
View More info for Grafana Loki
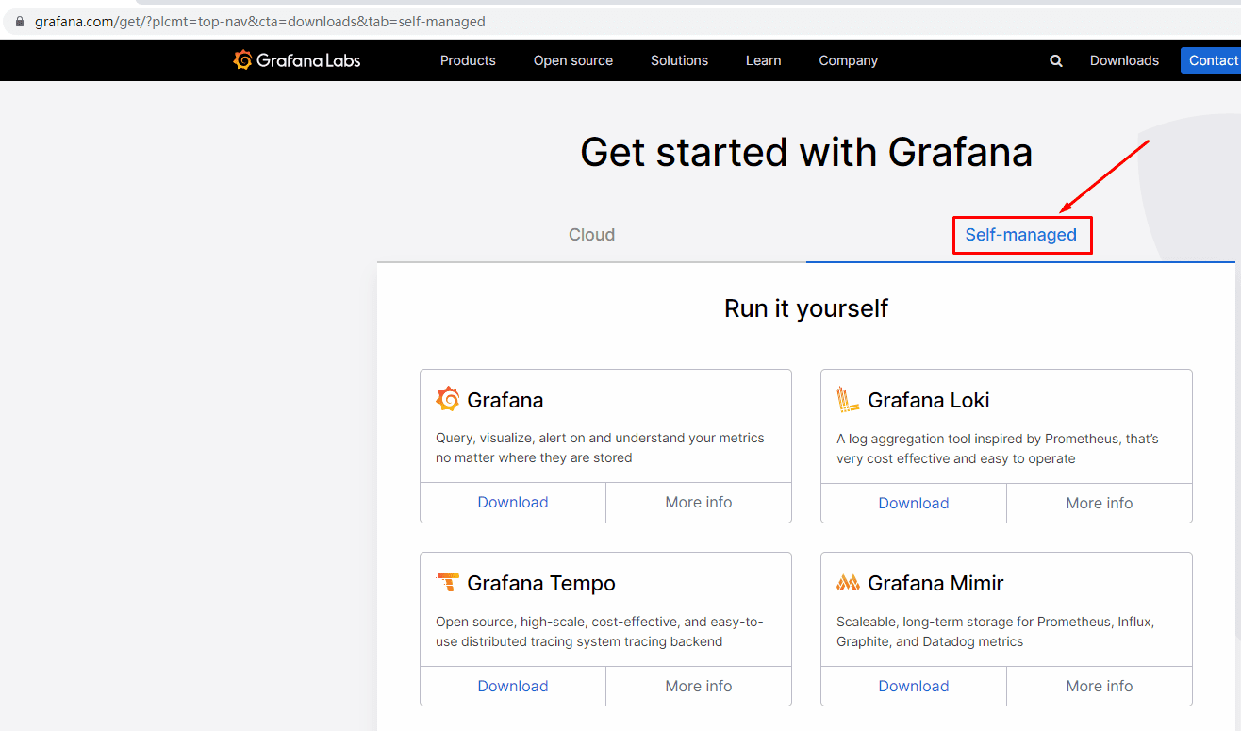[1100, 503]
